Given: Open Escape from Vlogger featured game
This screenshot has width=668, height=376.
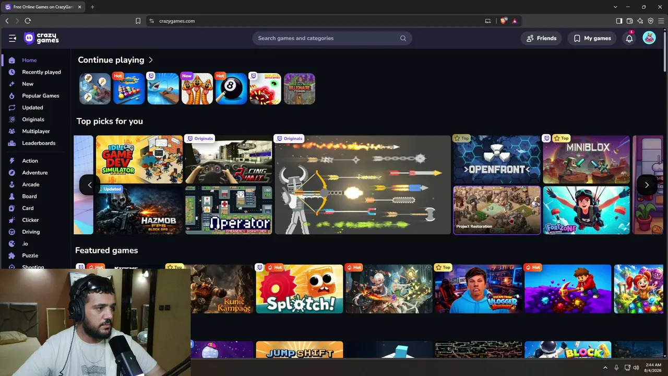Looking at the screenshot, I should (479, 289).
